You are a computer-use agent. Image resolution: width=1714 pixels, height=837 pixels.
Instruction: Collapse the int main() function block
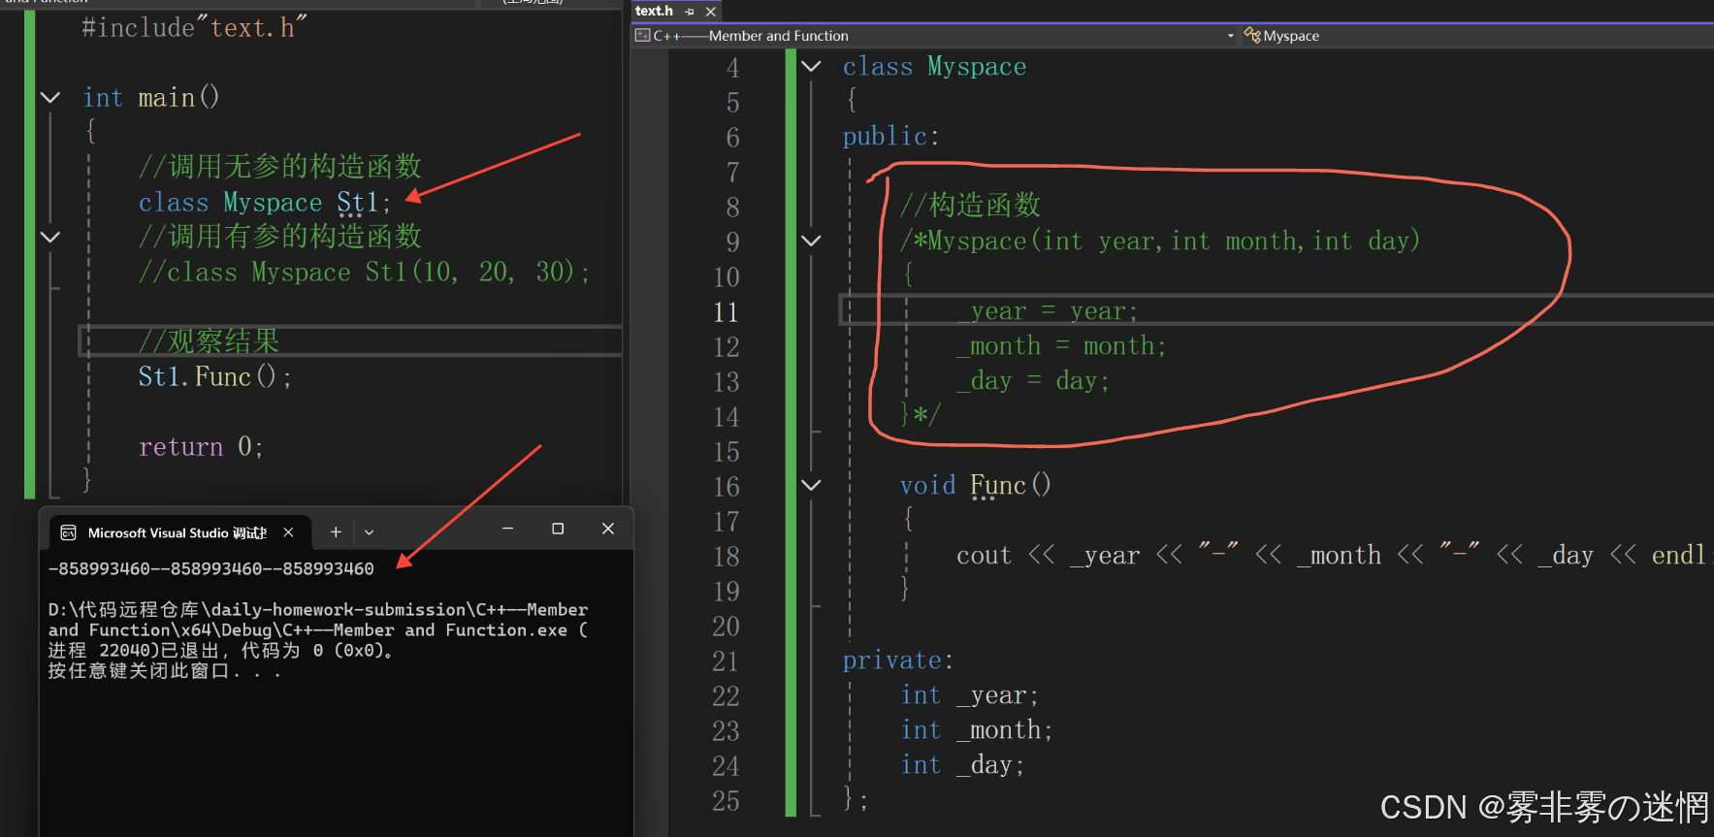tap(50, 98)
